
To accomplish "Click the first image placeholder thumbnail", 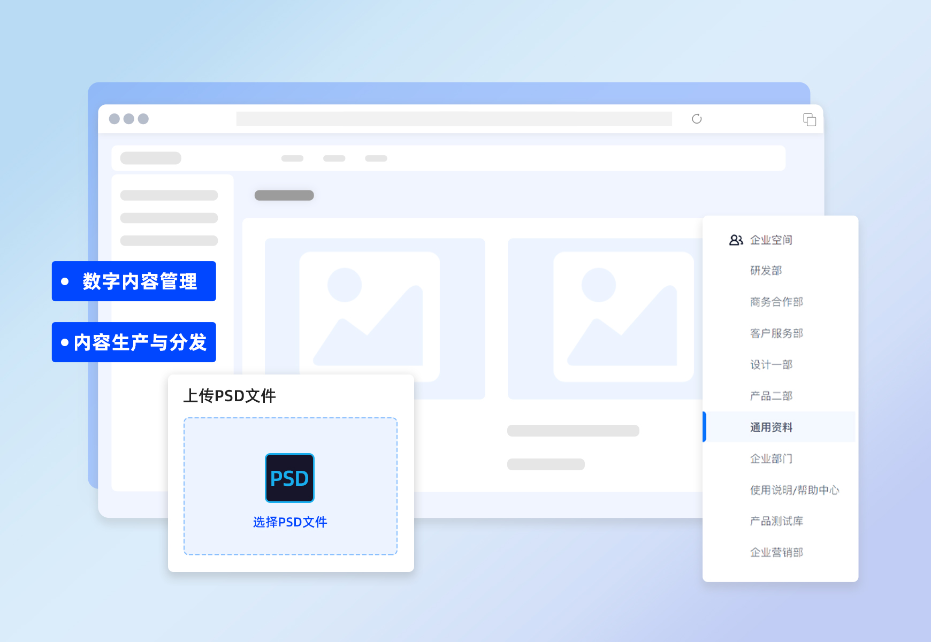I will [x=369, y=317].
